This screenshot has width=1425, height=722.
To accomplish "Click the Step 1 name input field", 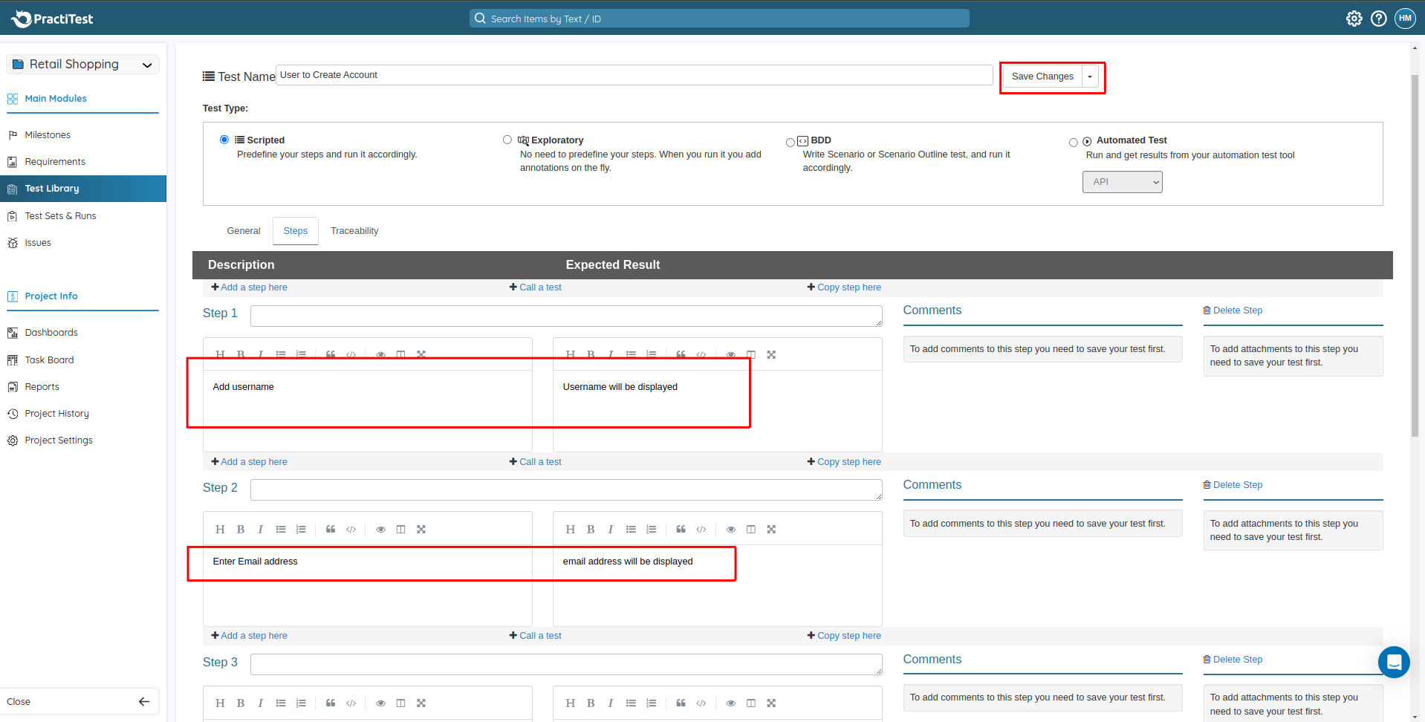I will (x=566, y=316).
